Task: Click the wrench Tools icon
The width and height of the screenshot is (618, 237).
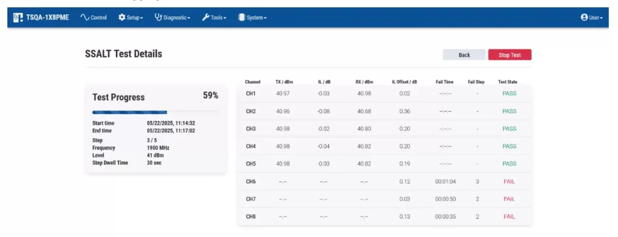Action: tap(205, 17)
